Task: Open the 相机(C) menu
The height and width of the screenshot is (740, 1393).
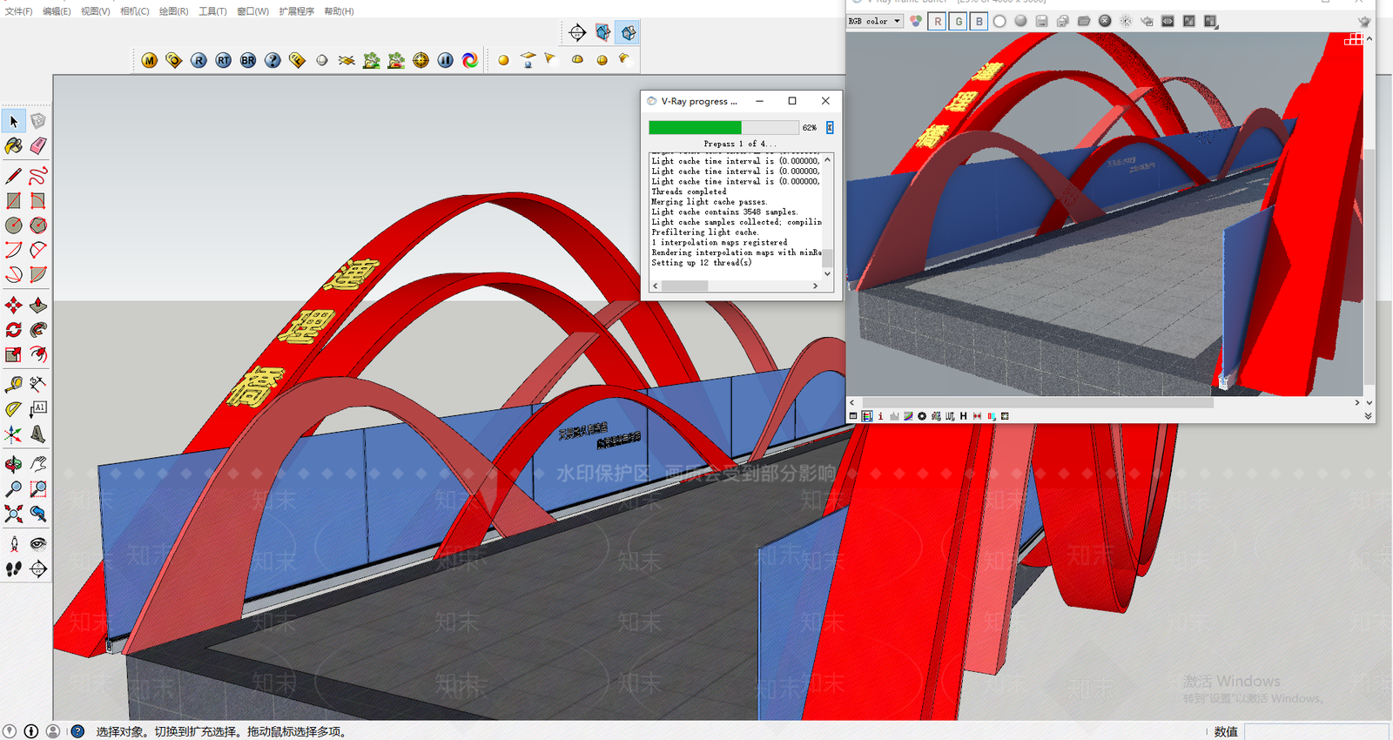Action: (x=134, y=11)
